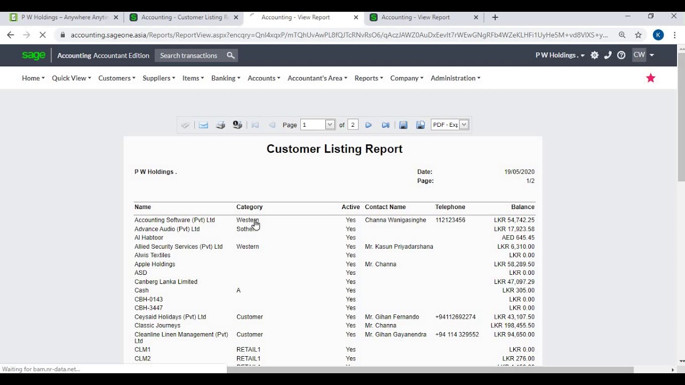Open the Accountant's Area menu
Viewport: 685px width, 385px height.
317,78
